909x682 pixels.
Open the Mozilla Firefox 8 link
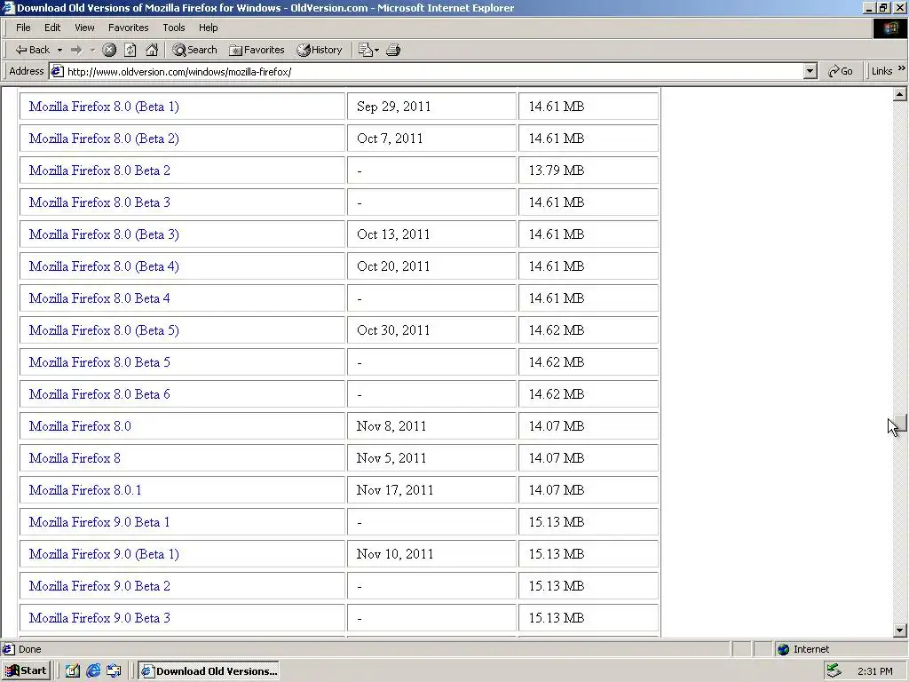click(75, 458)
